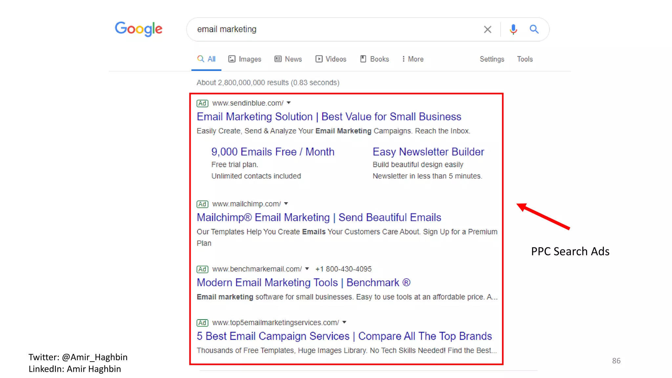Switch to the Videos tab
The width and height of the screenshot is (672, 378).
[331, 59]
